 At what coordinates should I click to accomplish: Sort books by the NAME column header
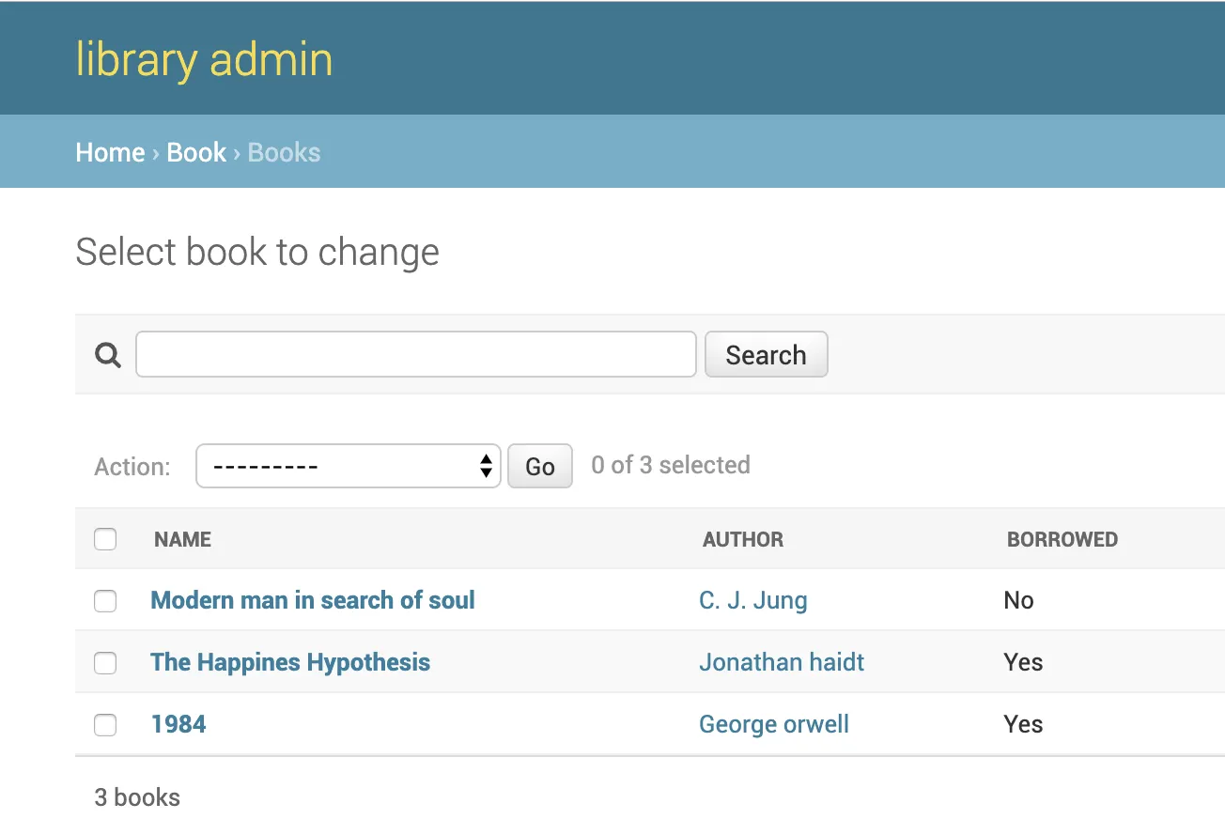183,539
